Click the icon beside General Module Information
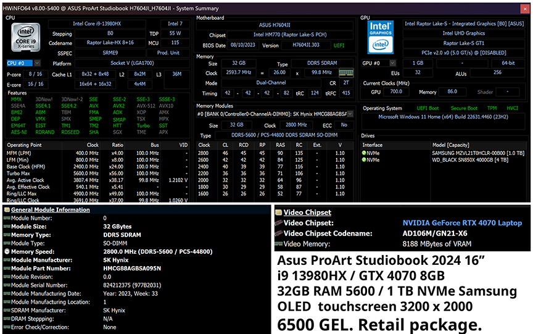Viewport: 533px width, 334px height. 7,210
